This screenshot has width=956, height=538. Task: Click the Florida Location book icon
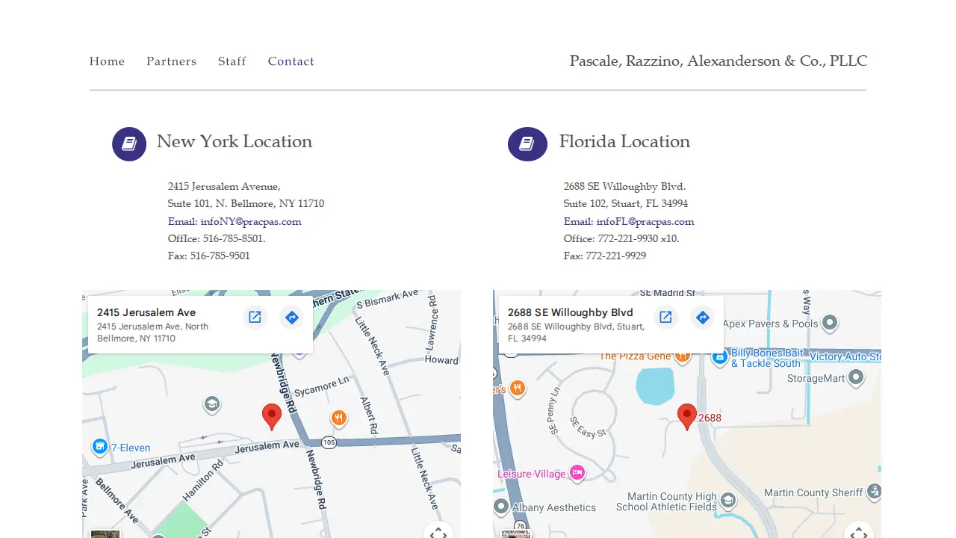tap(527, 144)
